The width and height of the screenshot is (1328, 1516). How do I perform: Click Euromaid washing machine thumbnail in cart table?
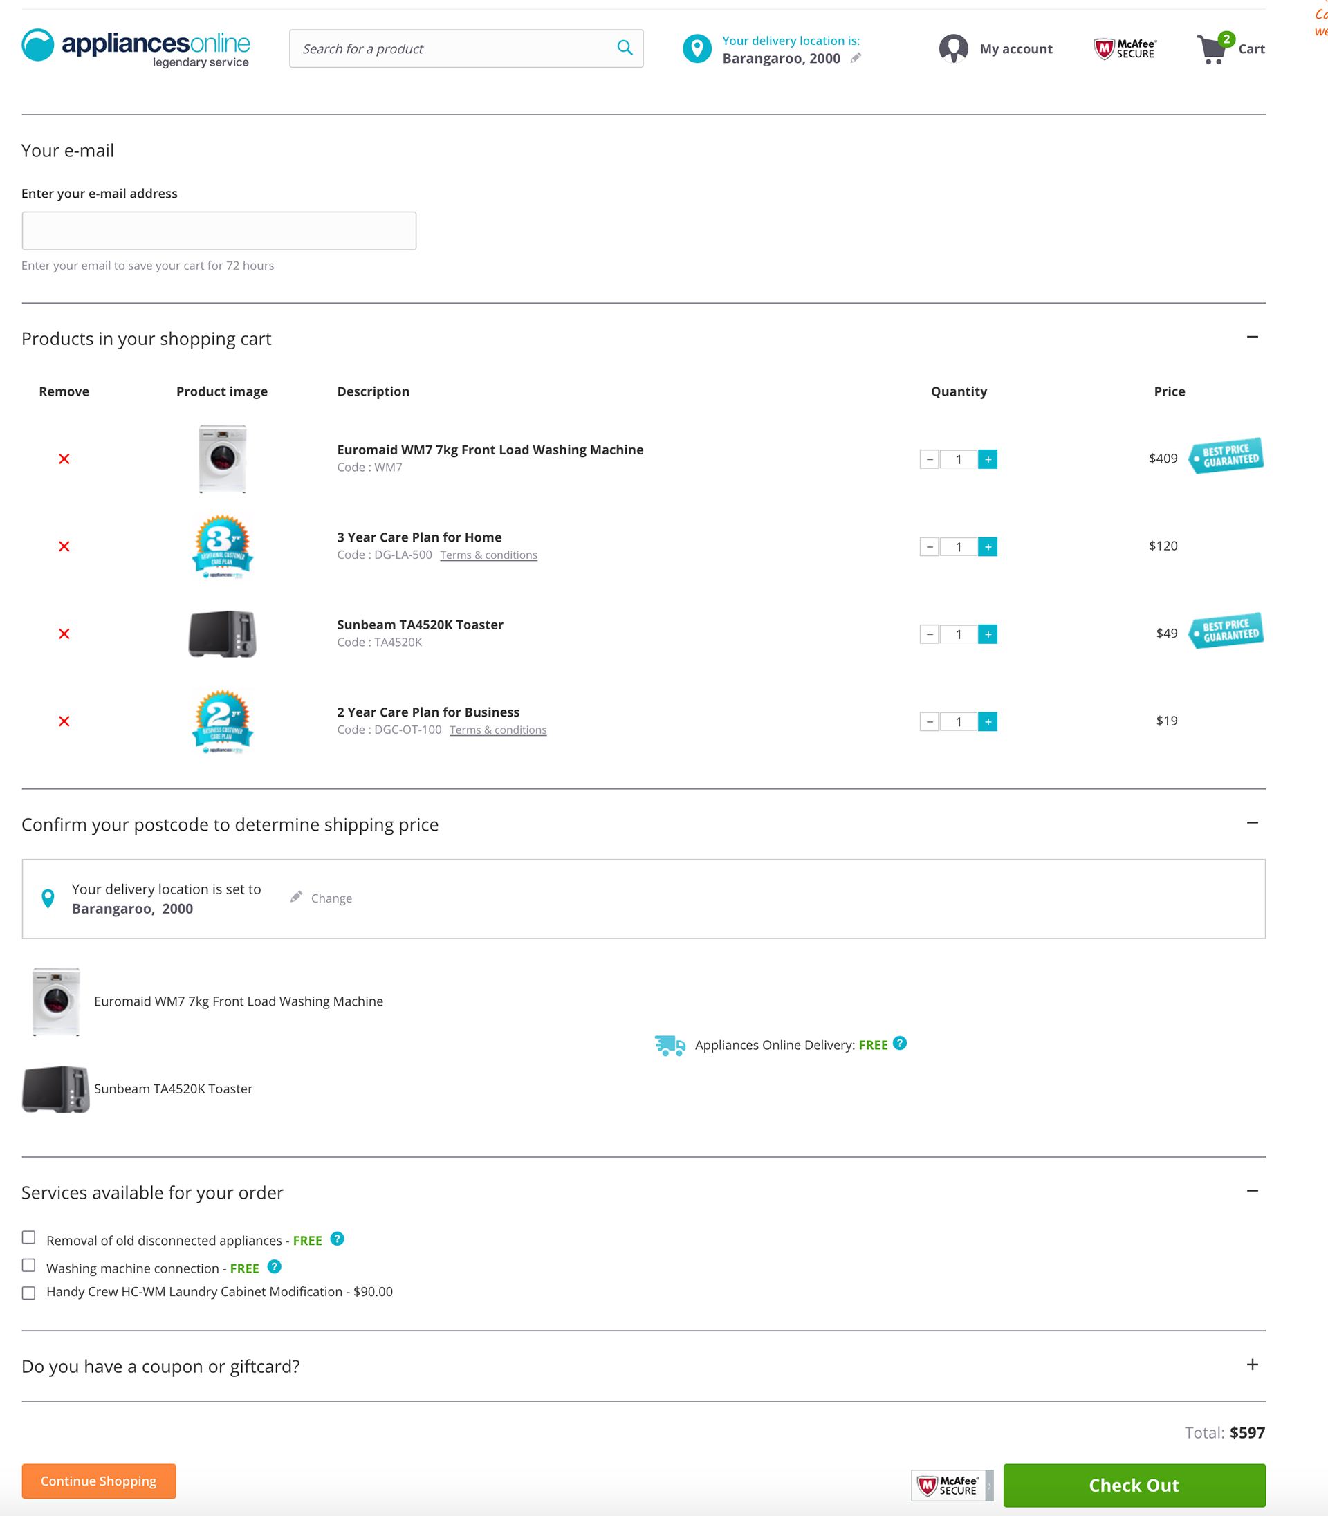point(222,459)
